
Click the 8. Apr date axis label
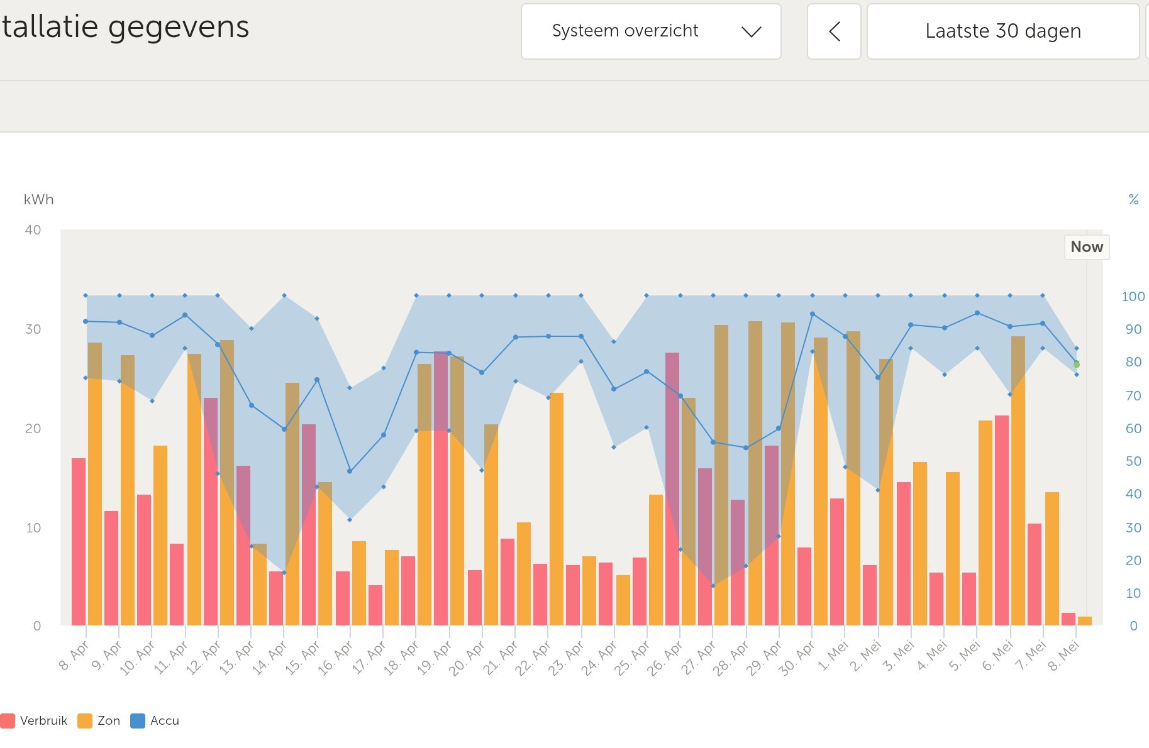(x=74, y=656)
